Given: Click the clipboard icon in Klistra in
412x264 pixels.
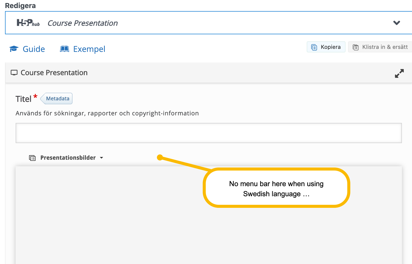Looking at the screenshot, I should pos(356,47).
